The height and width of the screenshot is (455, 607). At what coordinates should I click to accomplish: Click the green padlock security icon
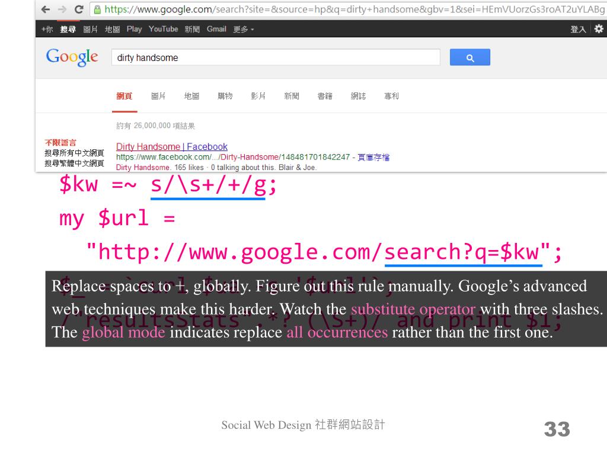coord(98,9)
